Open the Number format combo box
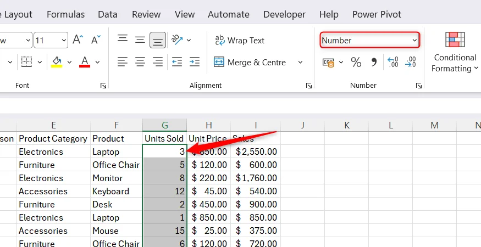The image size is (481, 247). [x=369, y=40]
